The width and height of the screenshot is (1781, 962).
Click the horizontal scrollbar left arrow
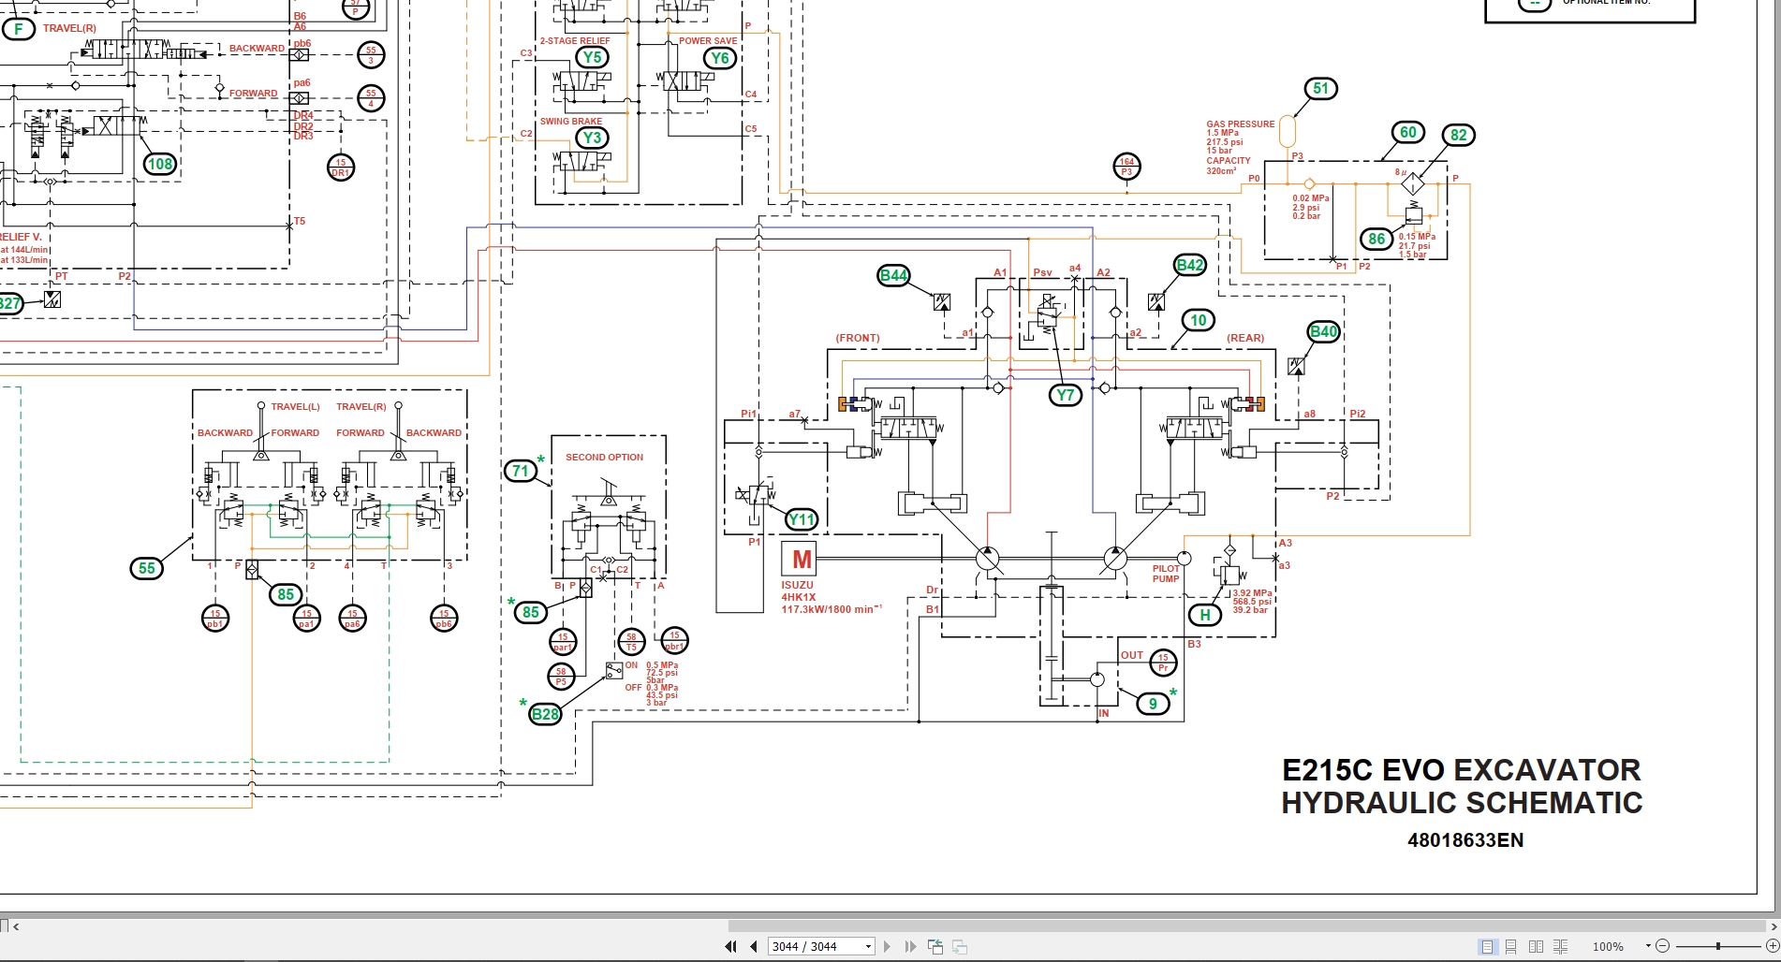coord(16,926)
